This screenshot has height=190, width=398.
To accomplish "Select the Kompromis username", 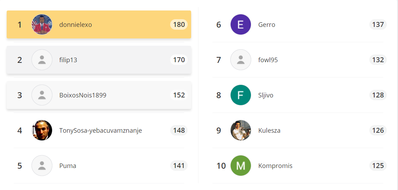I will (275, 166).
